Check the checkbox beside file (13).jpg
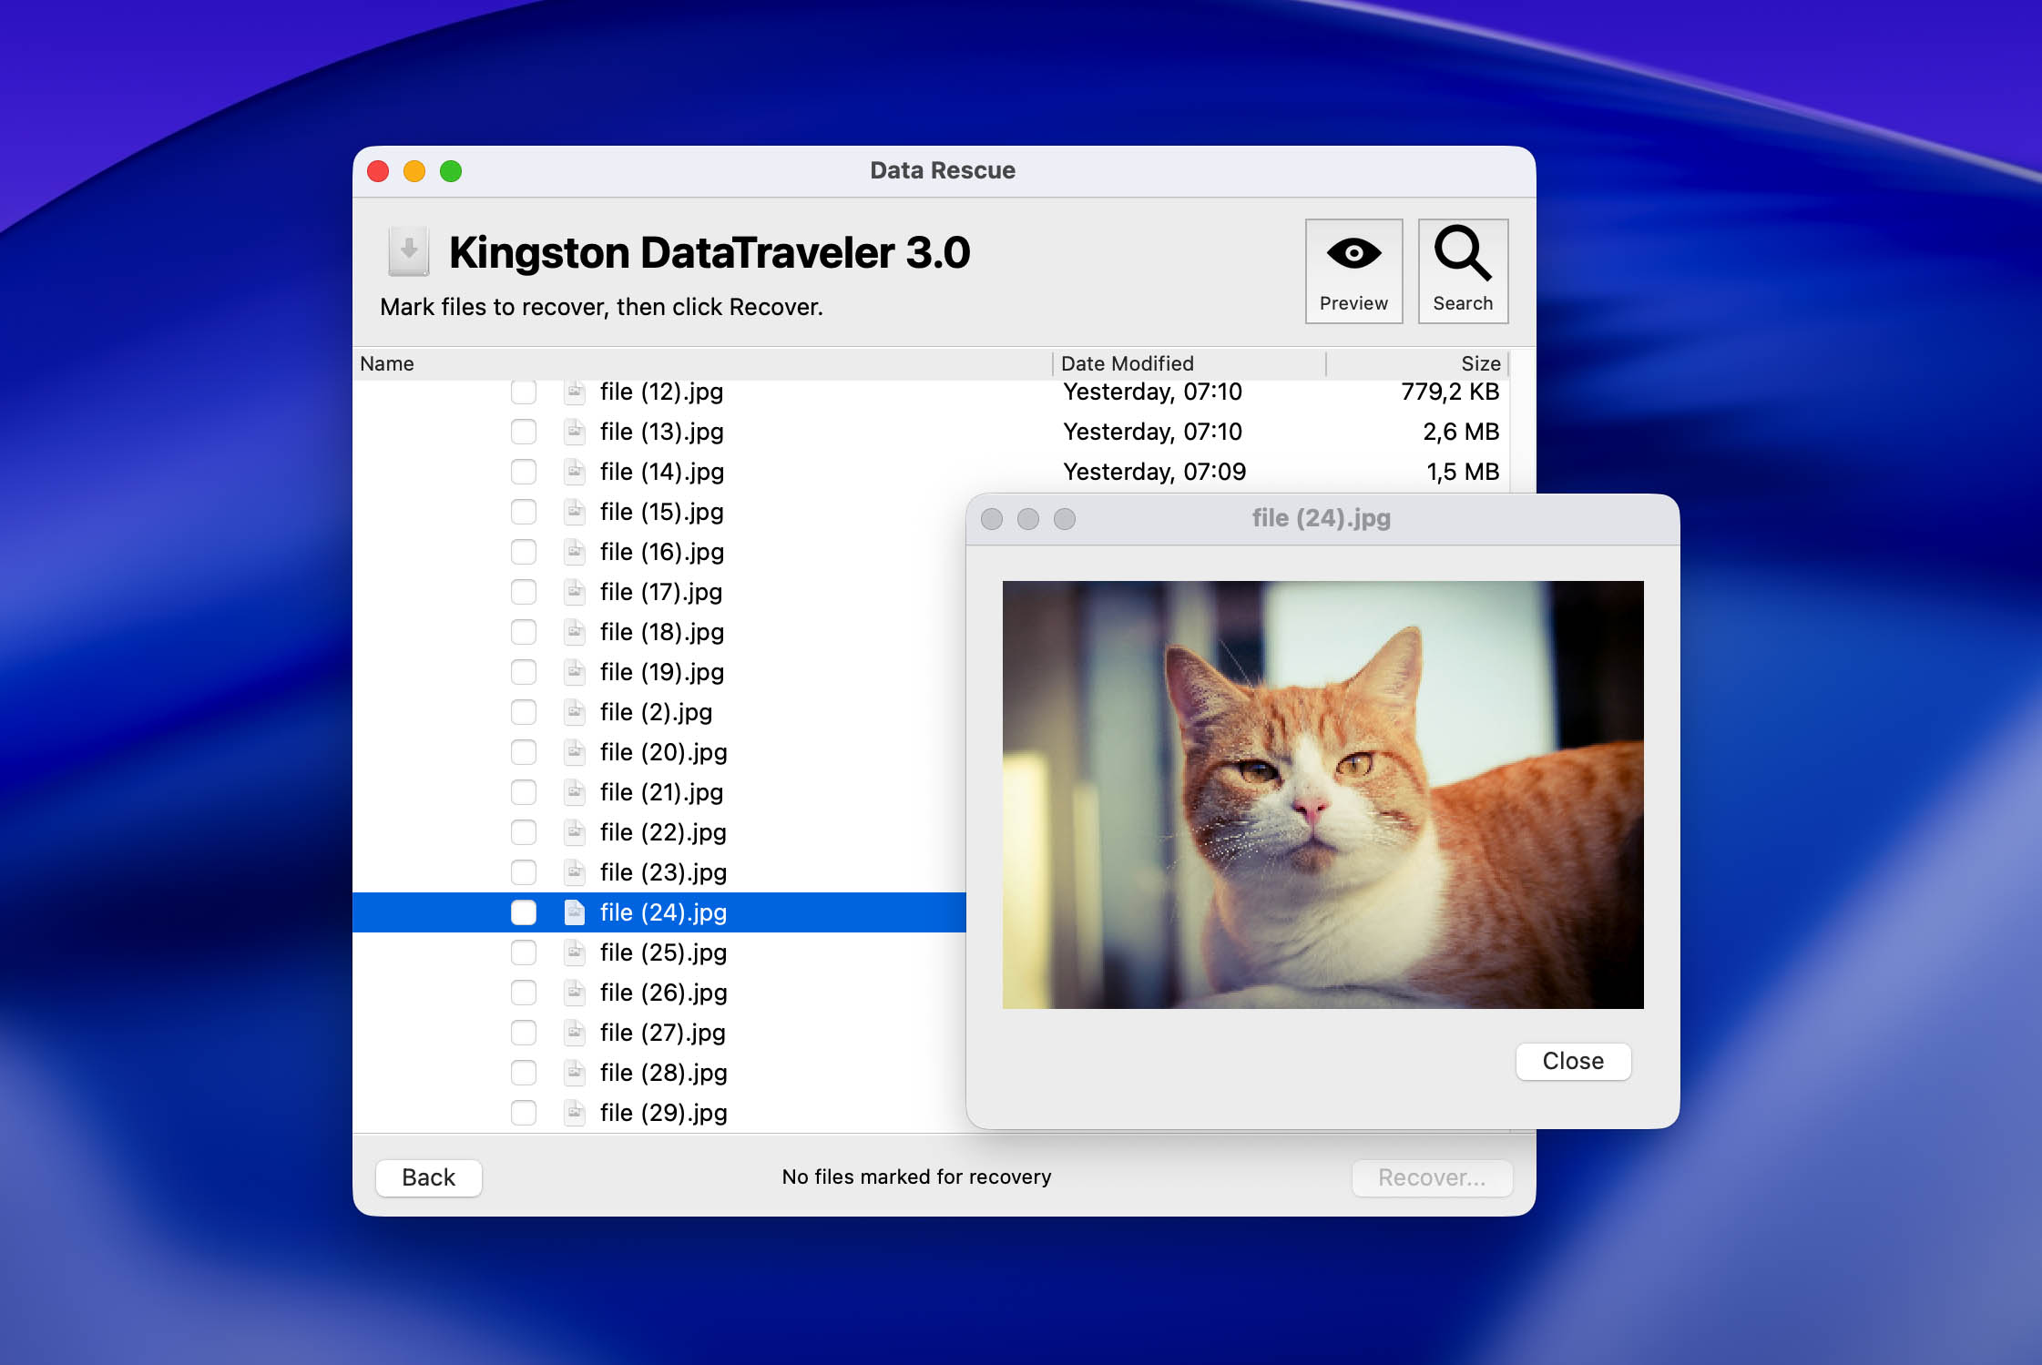The height and width of the screenshot is (1365, 2042). pos(524,432)
